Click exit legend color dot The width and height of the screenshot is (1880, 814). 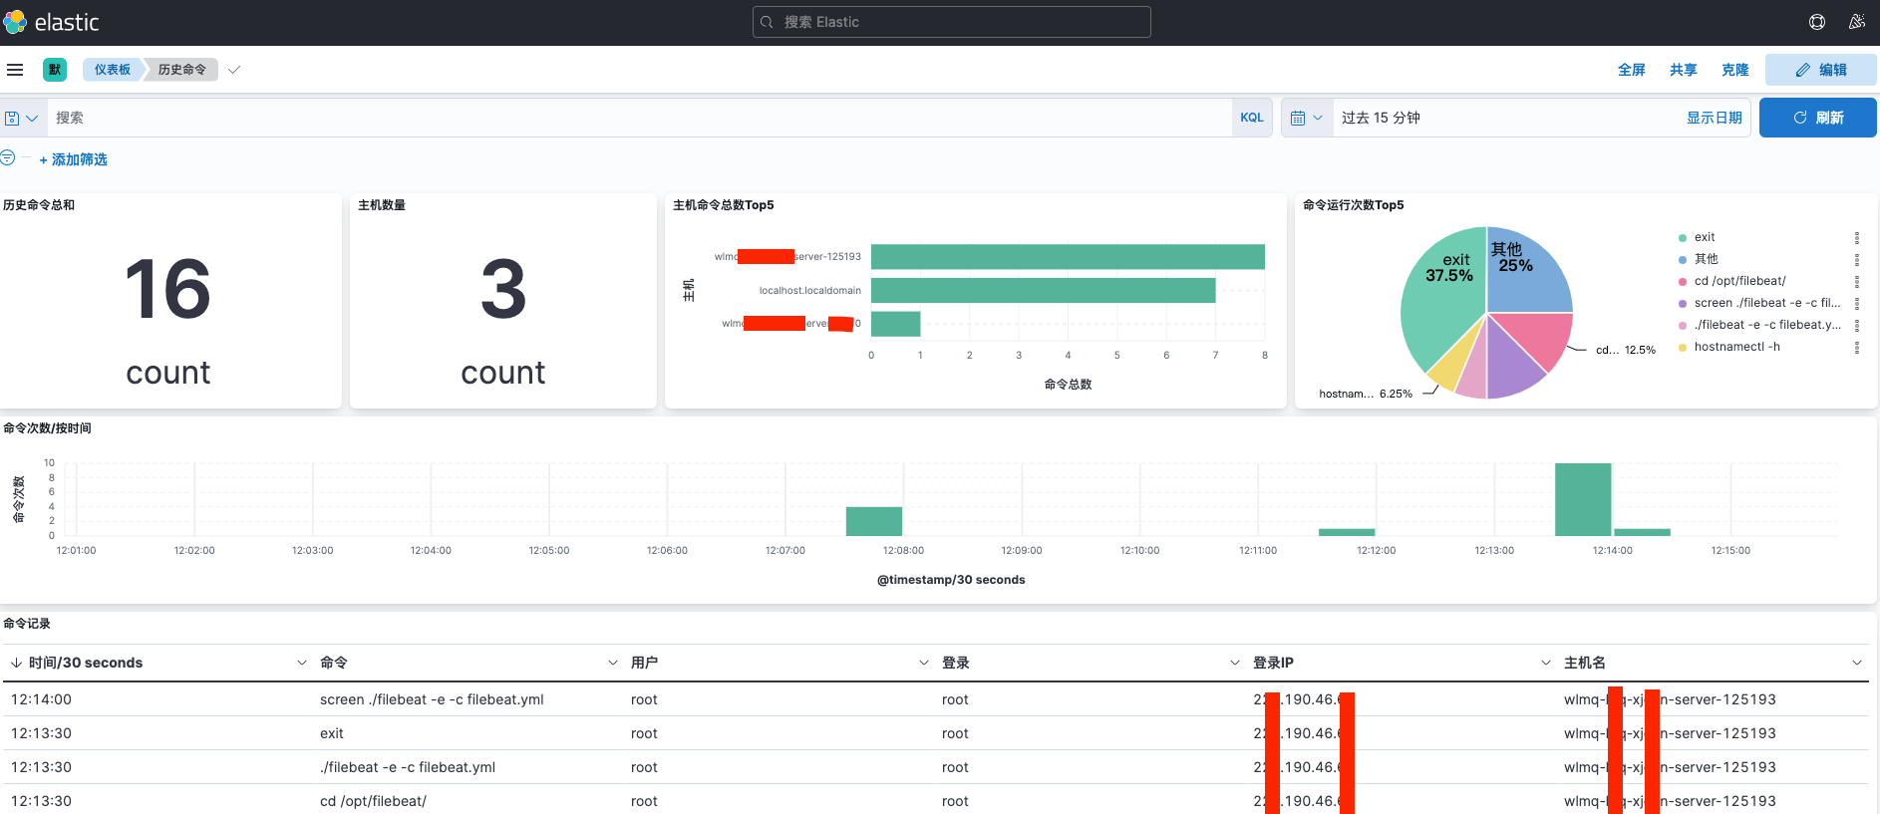pos(1683,238)
